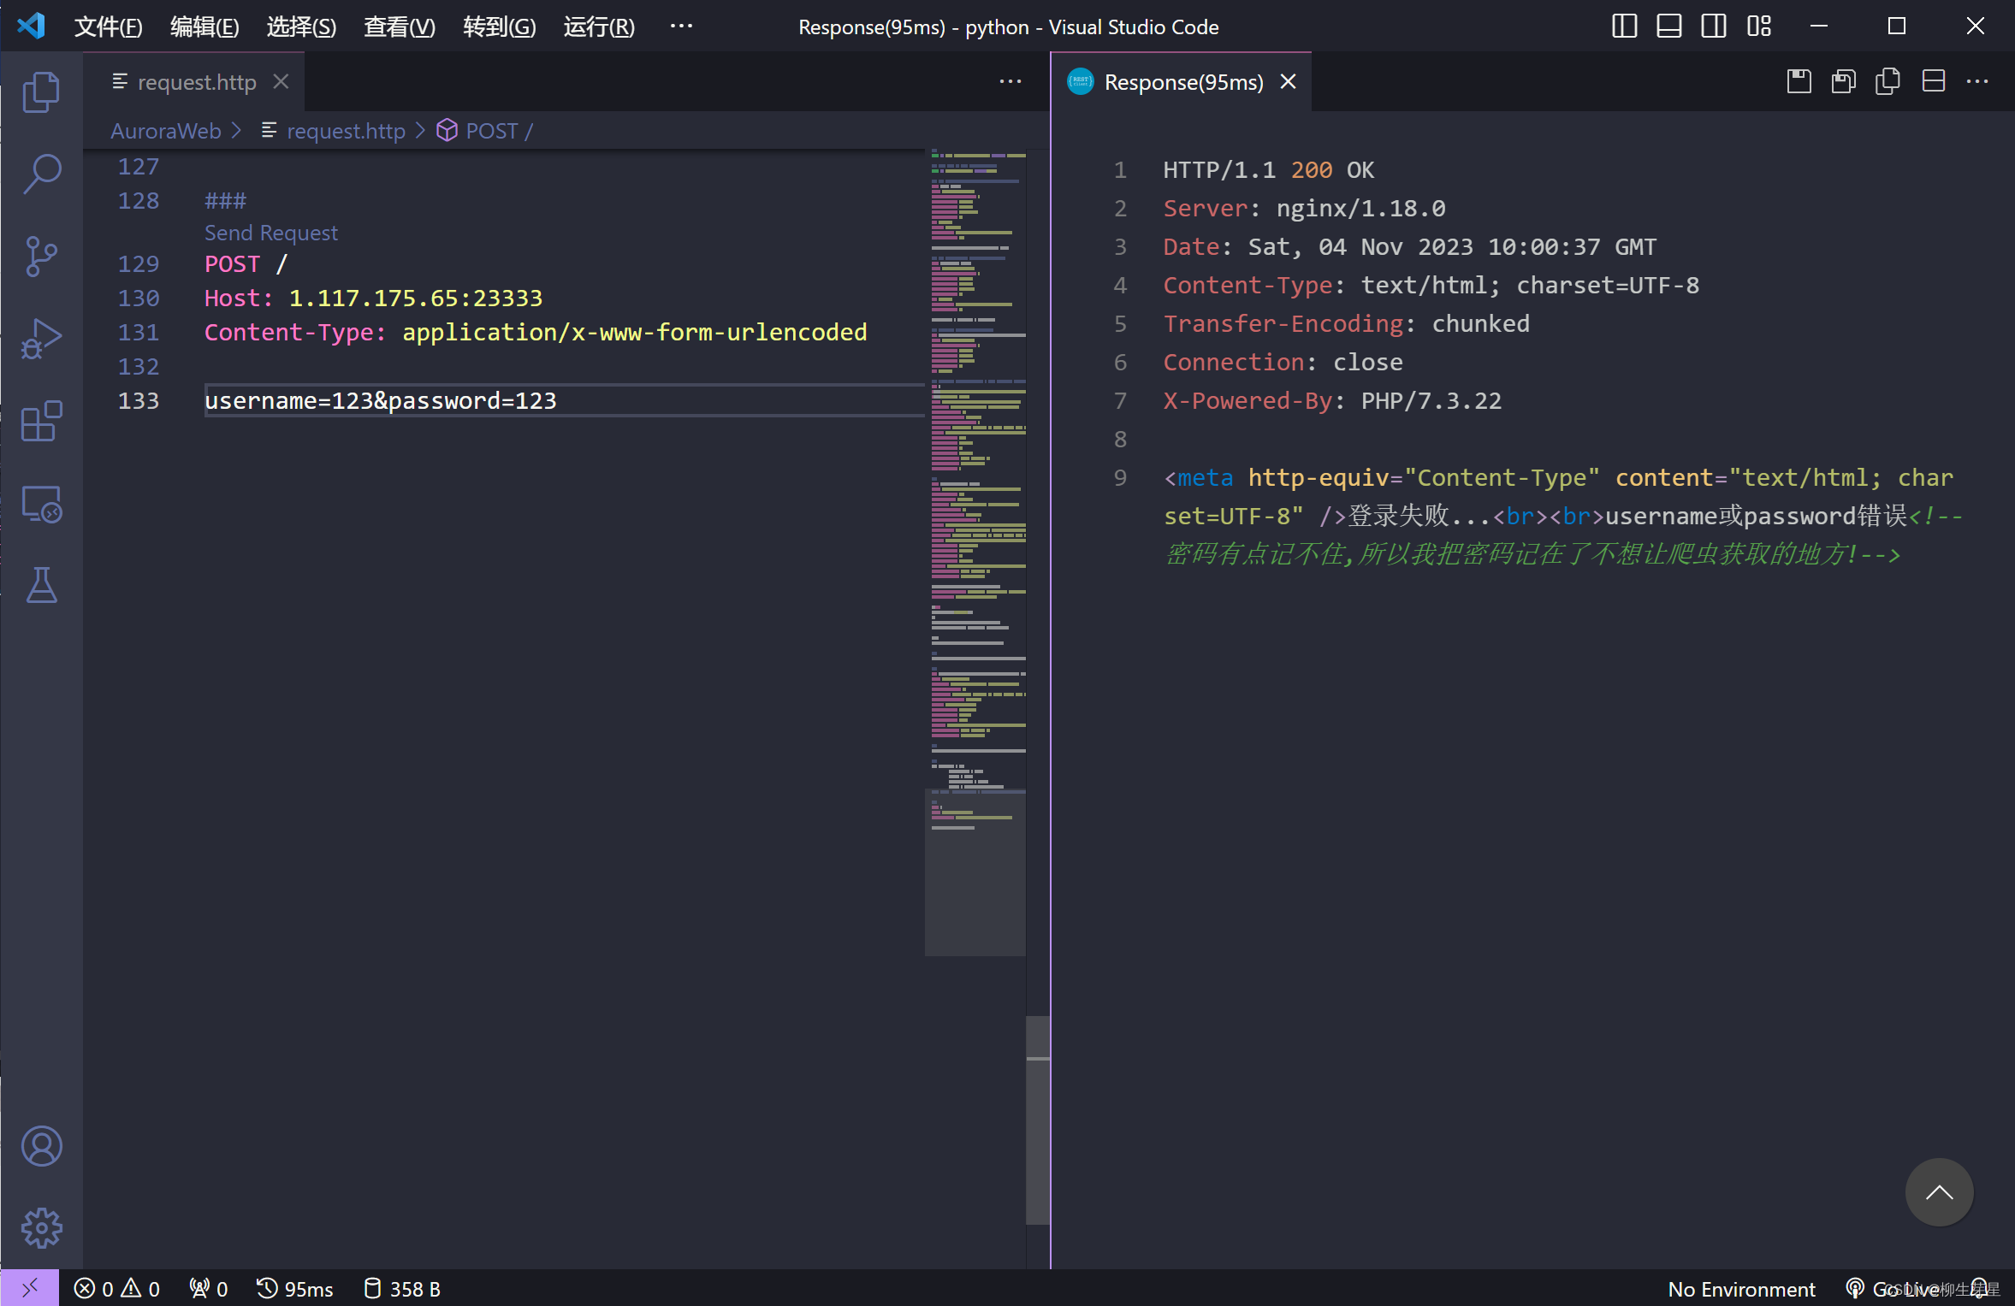Open the Search view in activity bar

[x=41, y=174]
